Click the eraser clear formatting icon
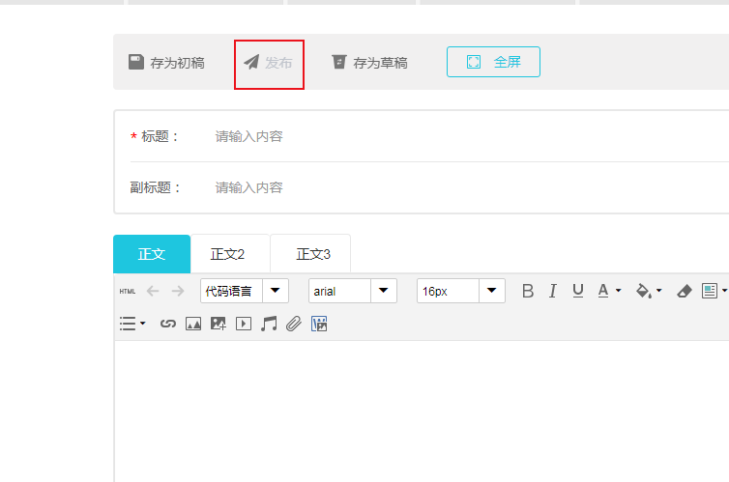Image resolution: width=729 pixels, height=482 pixels. (x=684, y=291)
